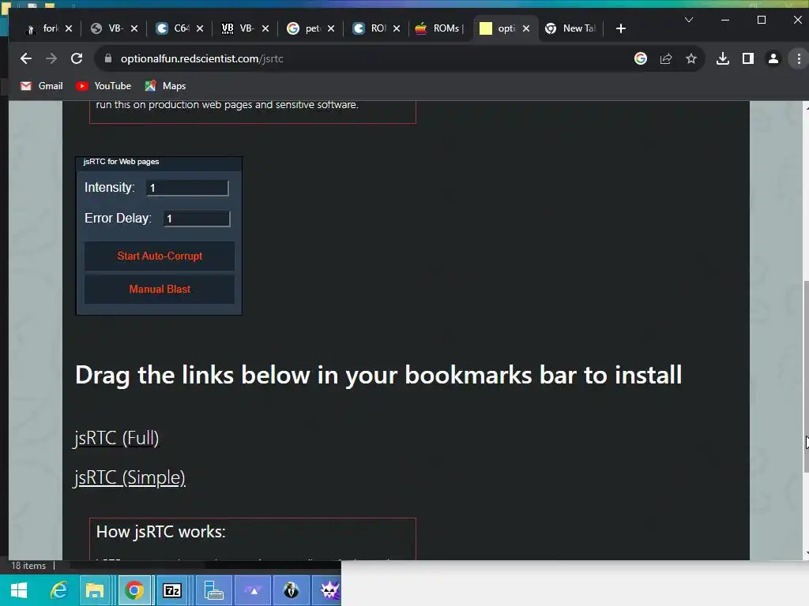Image resolution: width=809 pixels, height=606 pixels.
Task: Bookmark this page with the star icon
Action: tap(691, 58)
